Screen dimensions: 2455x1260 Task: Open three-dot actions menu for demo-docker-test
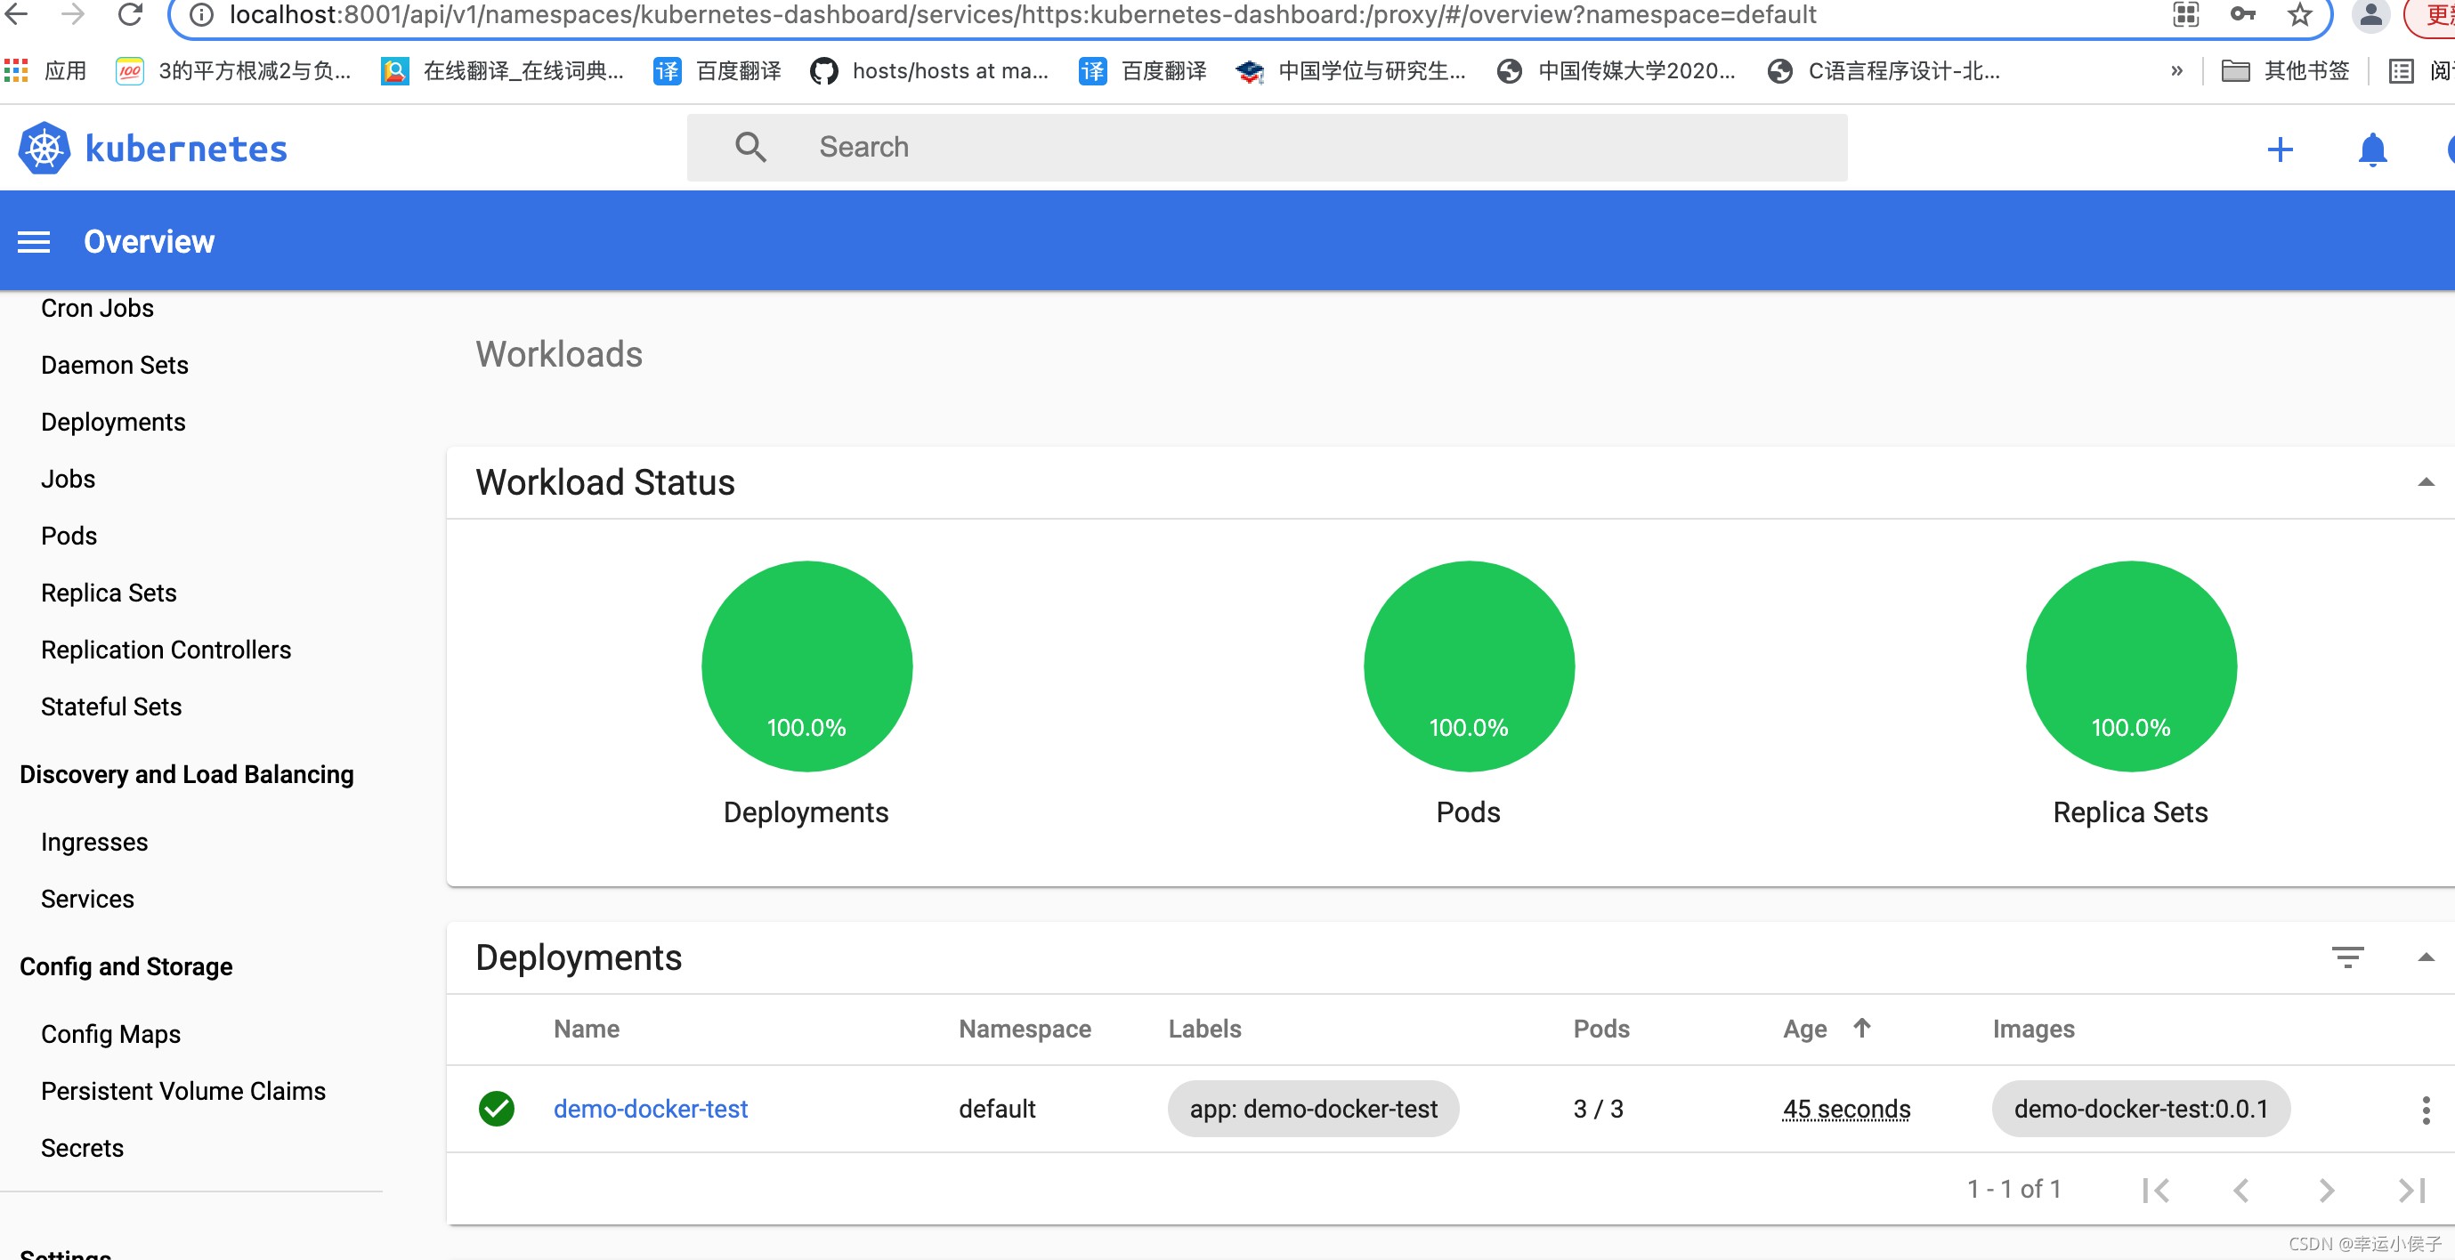[x=2426, y=1110]
